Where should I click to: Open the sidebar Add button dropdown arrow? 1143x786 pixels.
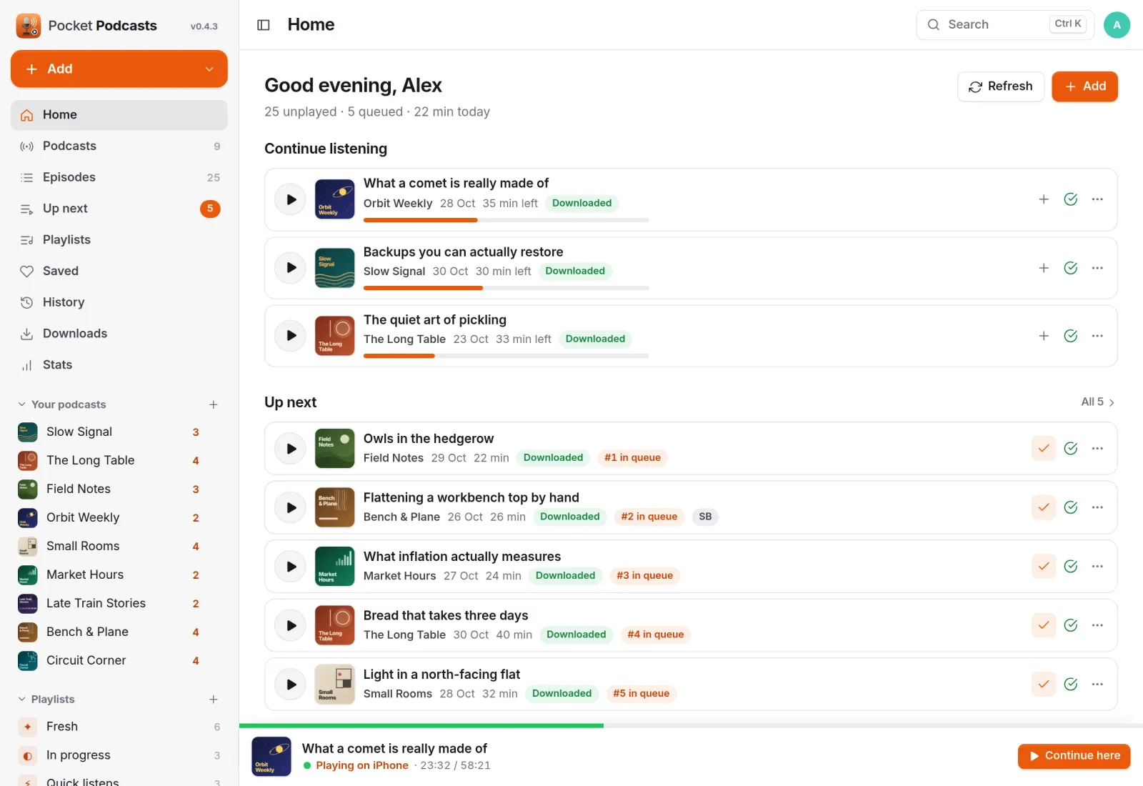209,69
